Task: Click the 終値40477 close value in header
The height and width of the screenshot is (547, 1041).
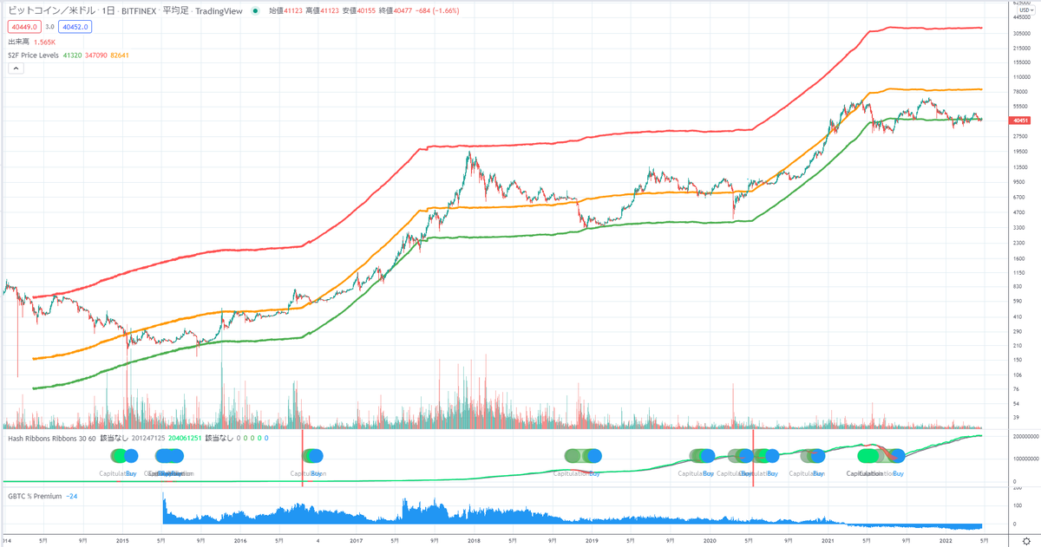Action: click(x=397, y=11)
